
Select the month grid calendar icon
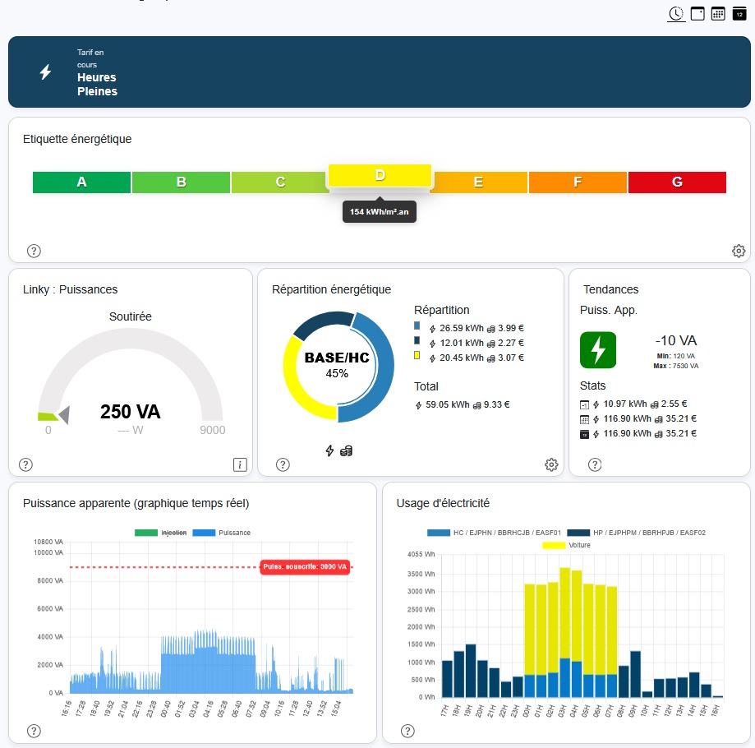718,13
